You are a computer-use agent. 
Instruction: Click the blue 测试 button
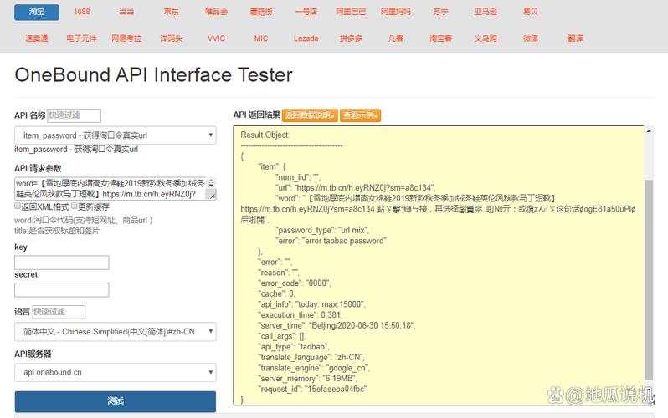coord(115,401)
